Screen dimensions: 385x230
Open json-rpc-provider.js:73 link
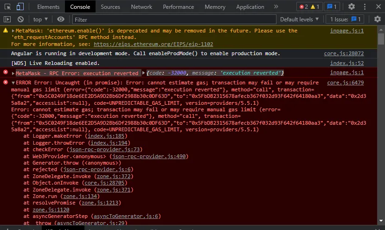coord(104,149)
